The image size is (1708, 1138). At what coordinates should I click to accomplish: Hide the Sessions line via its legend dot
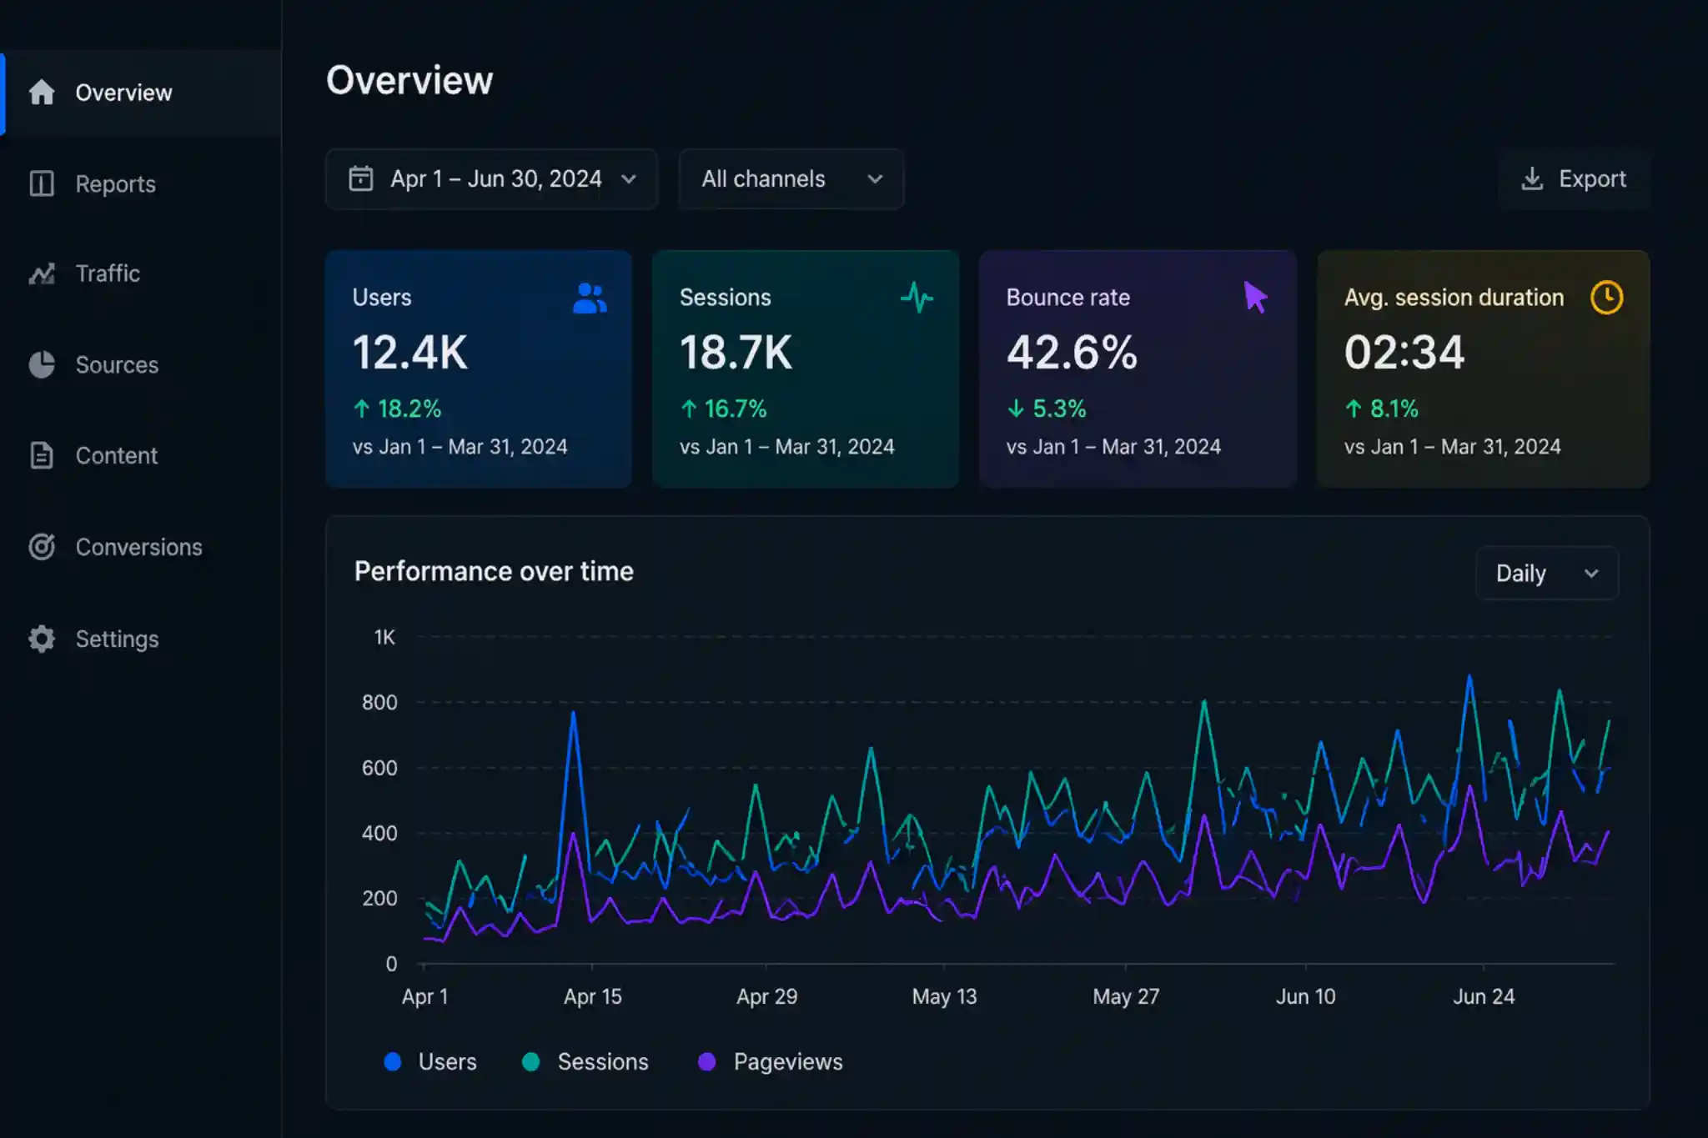(532, 1061)
